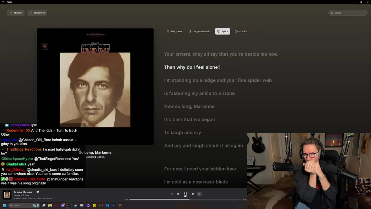Click lyric 'Then why do I feel alone?'
This screenshot has width=371, height=209.
click(192, 67)
